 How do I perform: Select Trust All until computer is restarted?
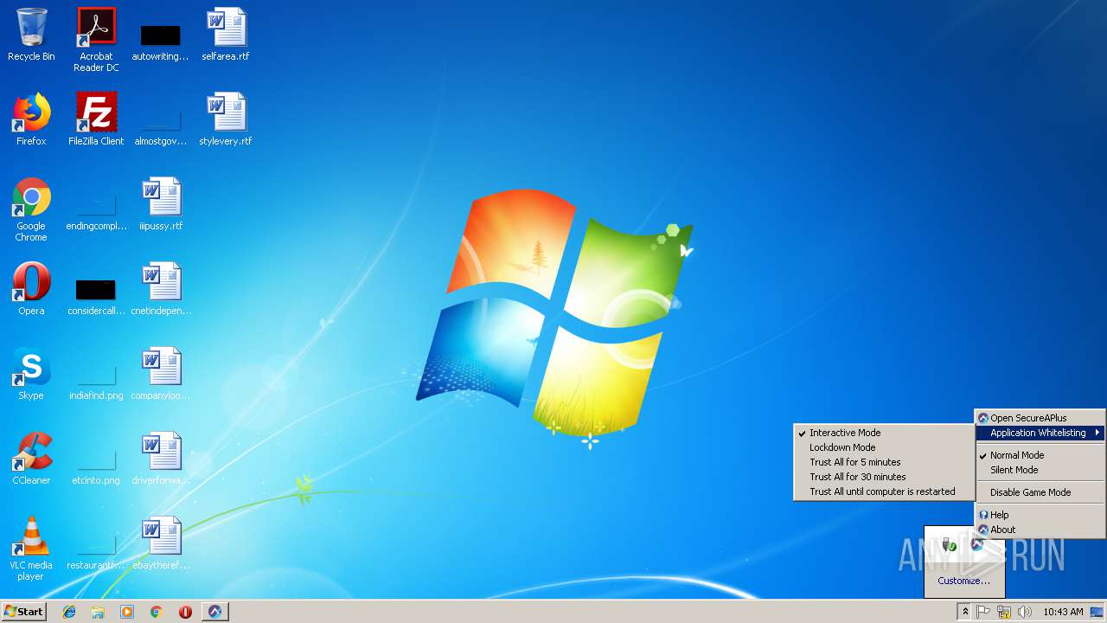[x=883, y=491]
